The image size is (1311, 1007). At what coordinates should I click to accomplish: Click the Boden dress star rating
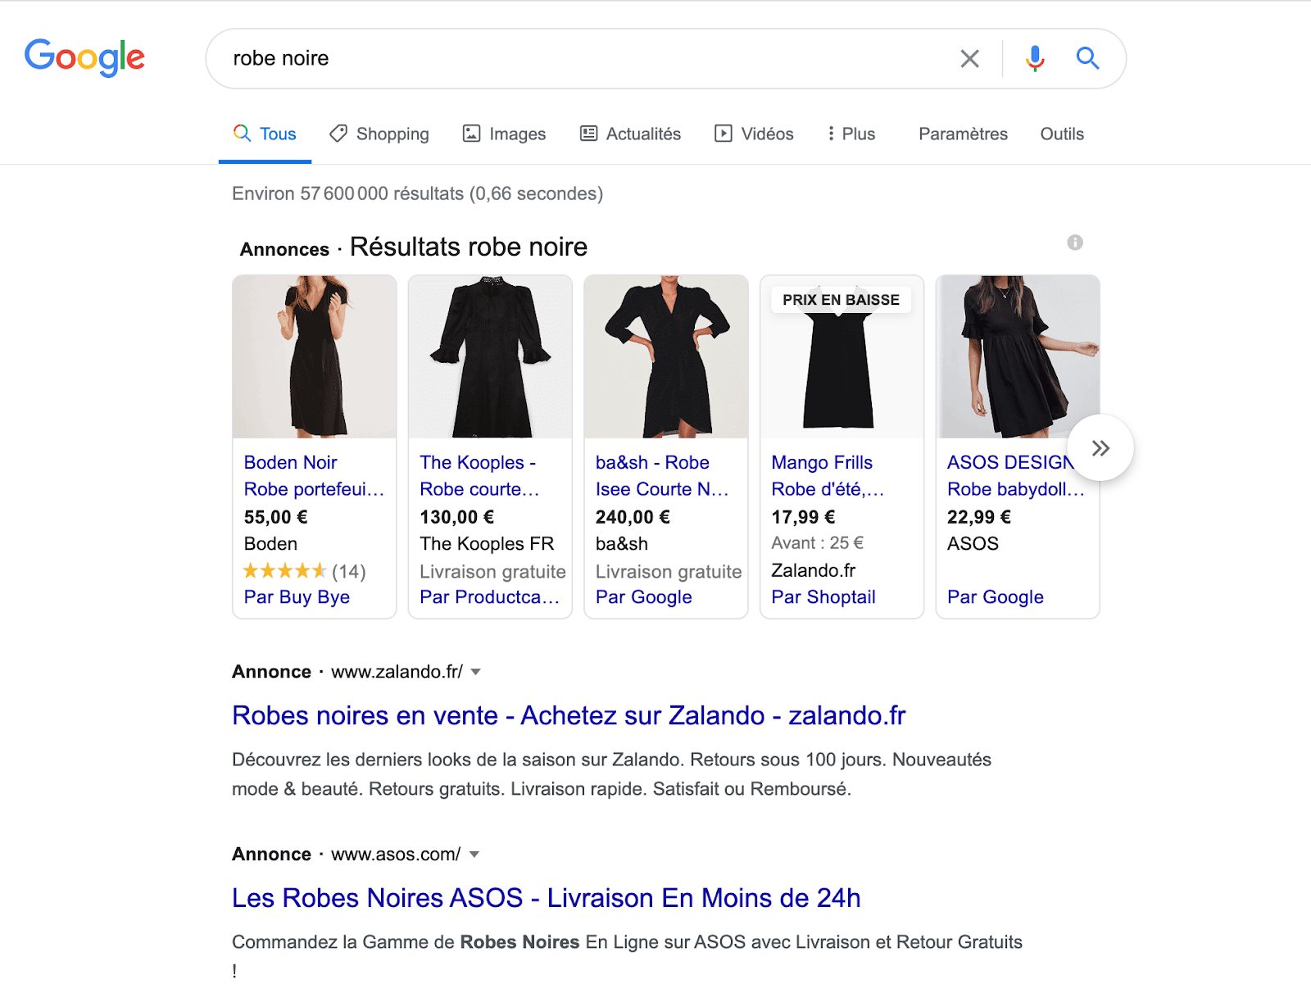[x=284, y=570]
